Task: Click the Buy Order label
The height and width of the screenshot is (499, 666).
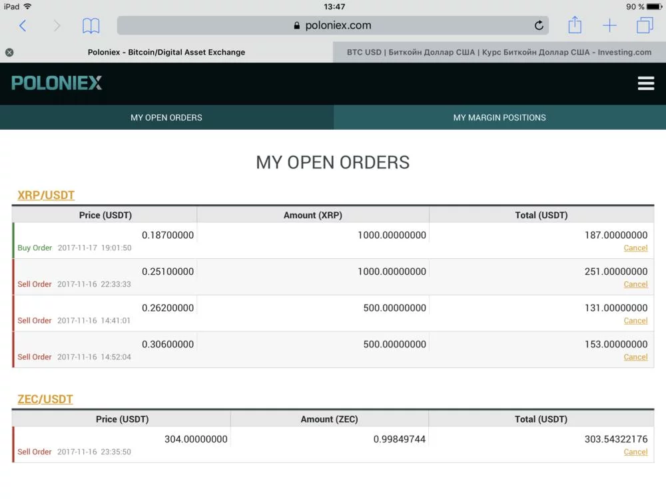Action: click(x=35, y=248)
